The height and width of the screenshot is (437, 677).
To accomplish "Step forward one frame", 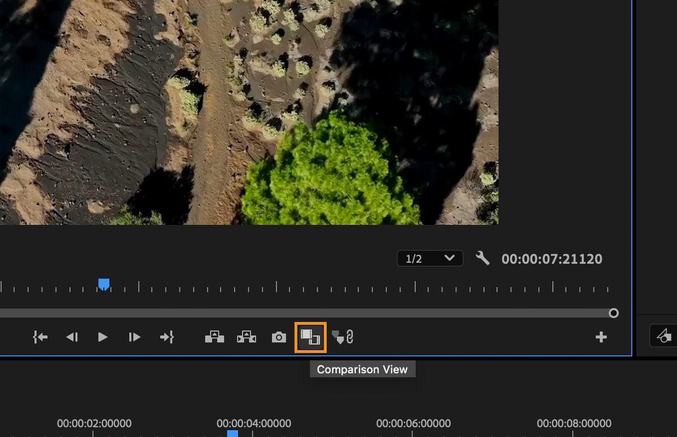I will 135,337.
